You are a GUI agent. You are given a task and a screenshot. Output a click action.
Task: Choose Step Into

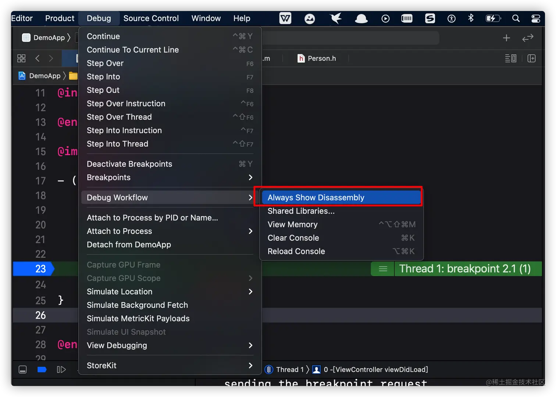pos(170,76)
